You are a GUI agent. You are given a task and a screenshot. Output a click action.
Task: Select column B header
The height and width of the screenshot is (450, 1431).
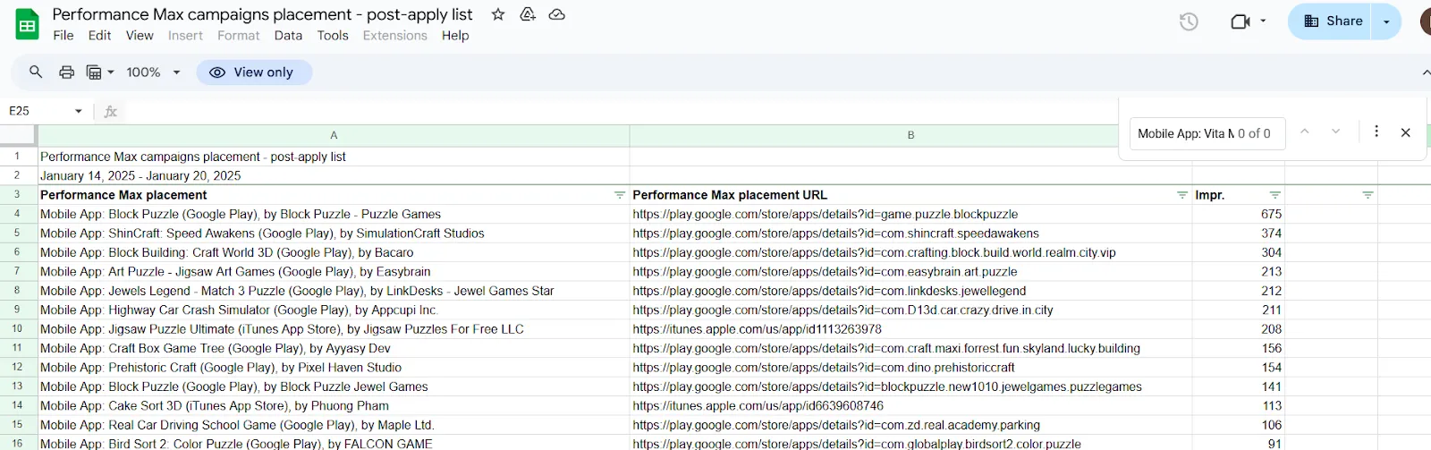(910, 135)
